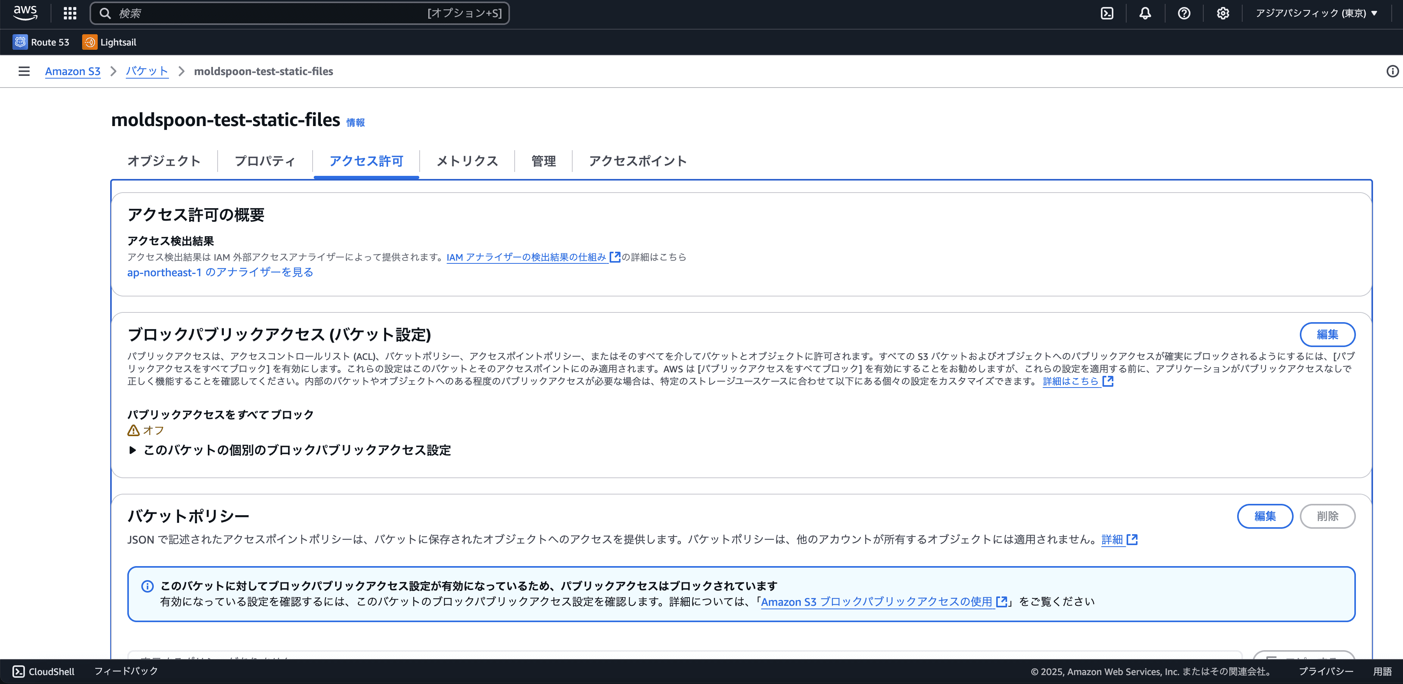Open the notifications bell

click(1145, 13)
